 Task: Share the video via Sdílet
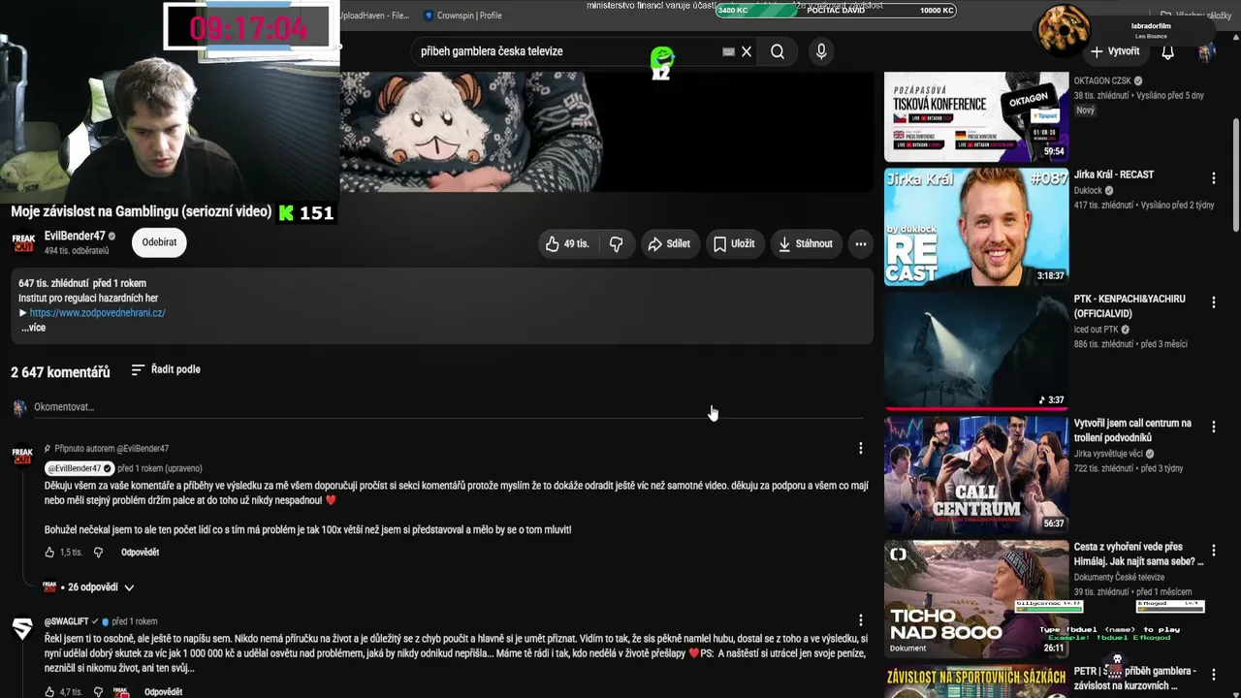pyautogui.click(x=669, y=243)
